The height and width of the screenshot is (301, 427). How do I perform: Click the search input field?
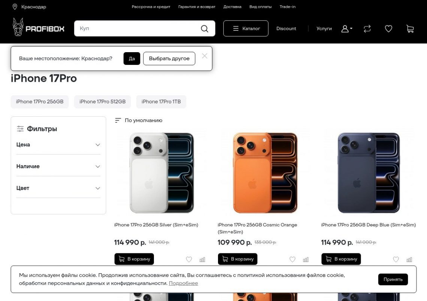click(137, 29)
